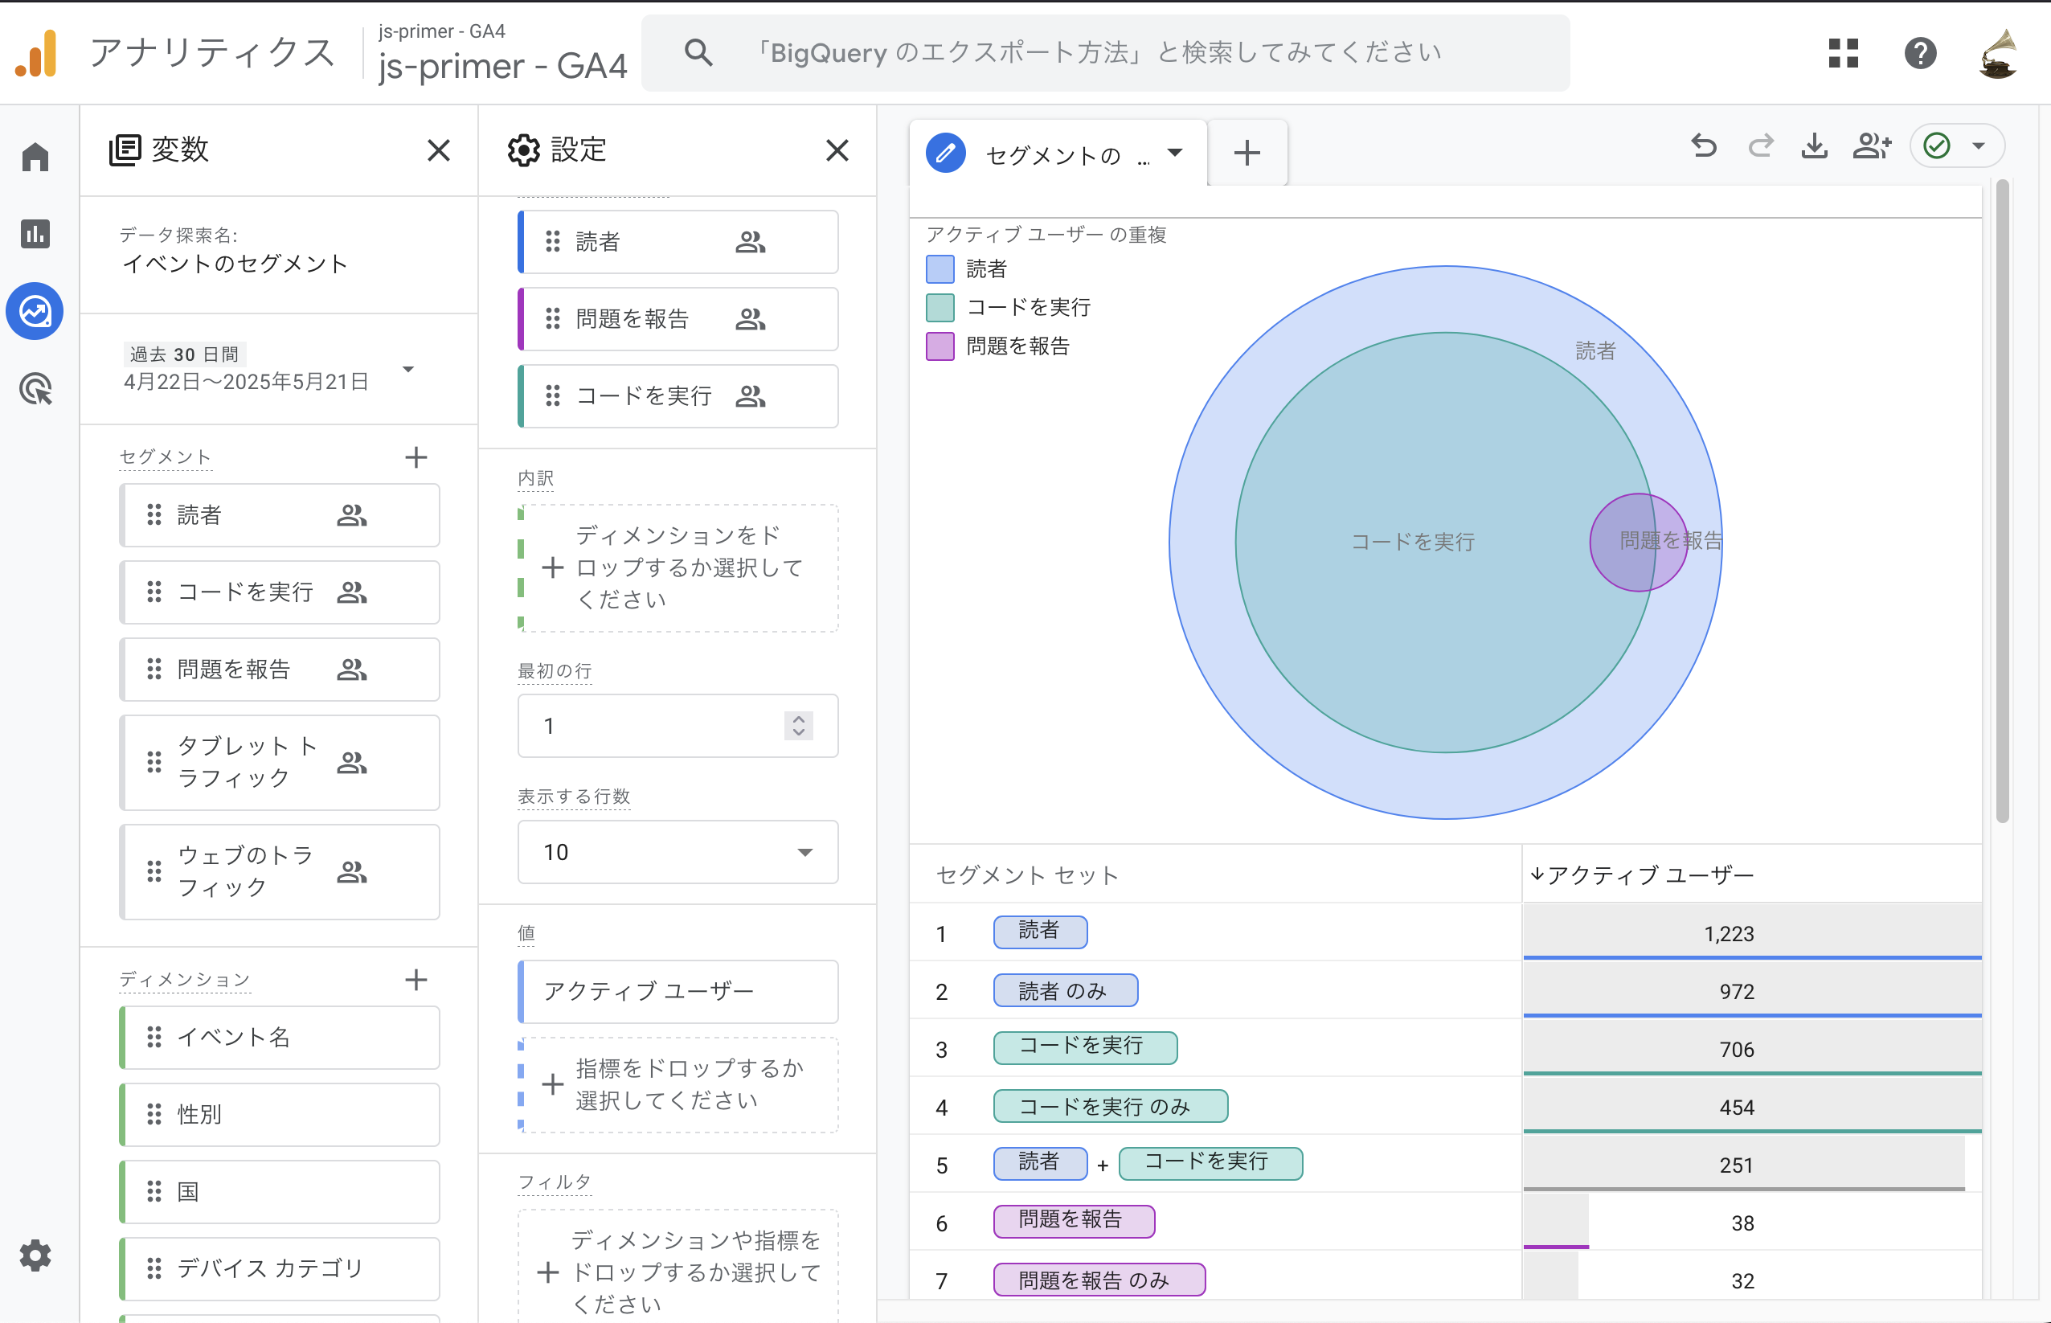Click the BigQuery search input field
2051x1323 pixels.
[x=1105, y=53]
